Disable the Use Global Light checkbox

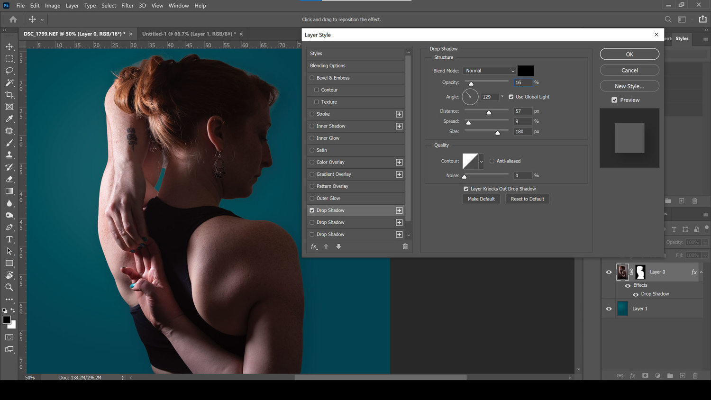511,97
